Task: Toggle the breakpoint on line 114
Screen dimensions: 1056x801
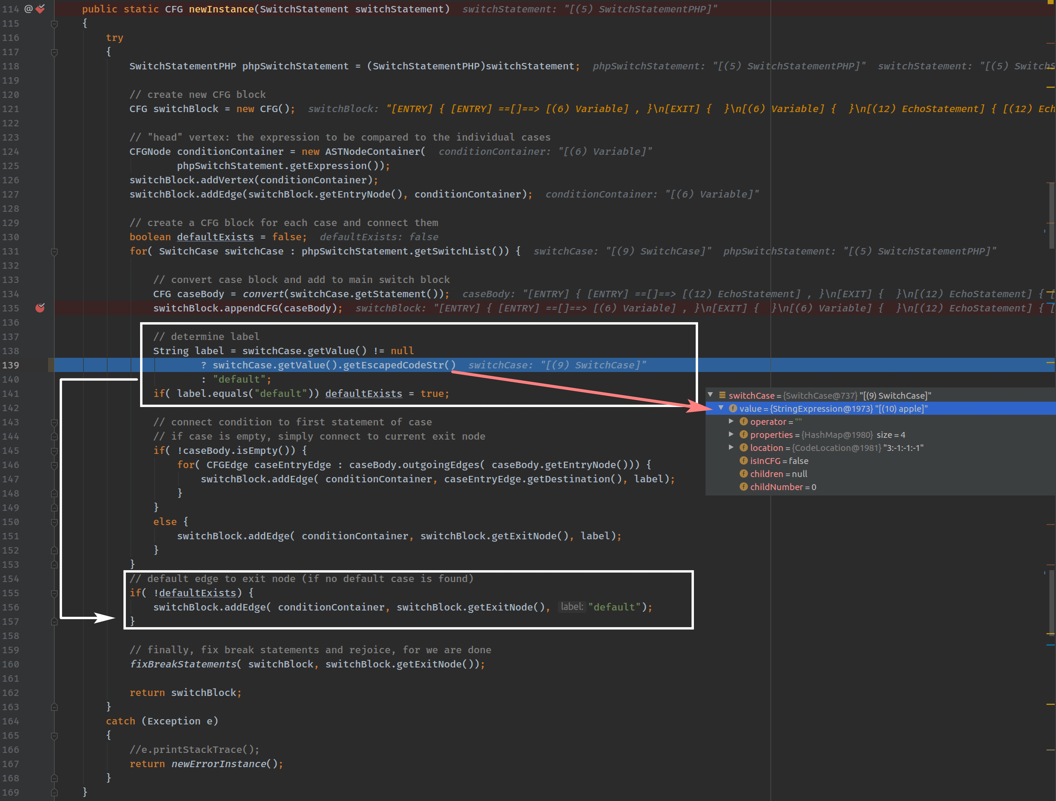Action: point(41,9)
